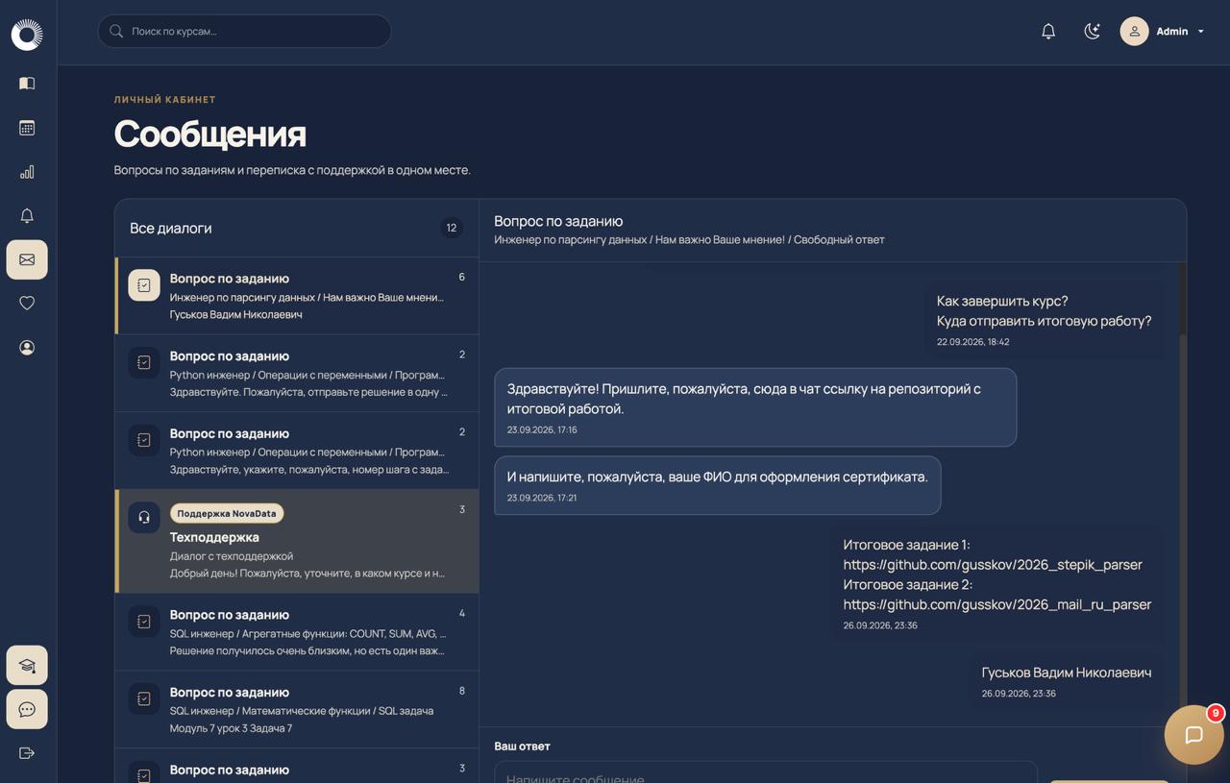The width and height of the screenshot is (1230, 783).
Task: Click the graduation cap button in sidebar
Action: pyautogui.click(x=27, y=666)
